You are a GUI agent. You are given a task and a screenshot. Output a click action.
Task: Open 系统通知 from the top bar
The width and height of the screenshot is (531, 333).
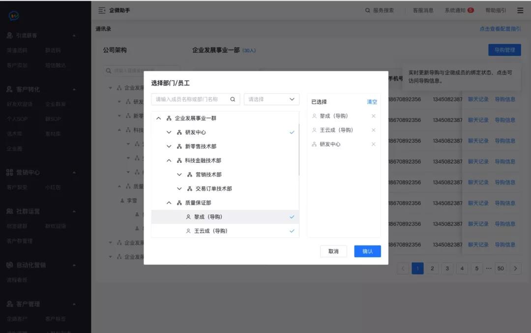(x=454, y=10)
